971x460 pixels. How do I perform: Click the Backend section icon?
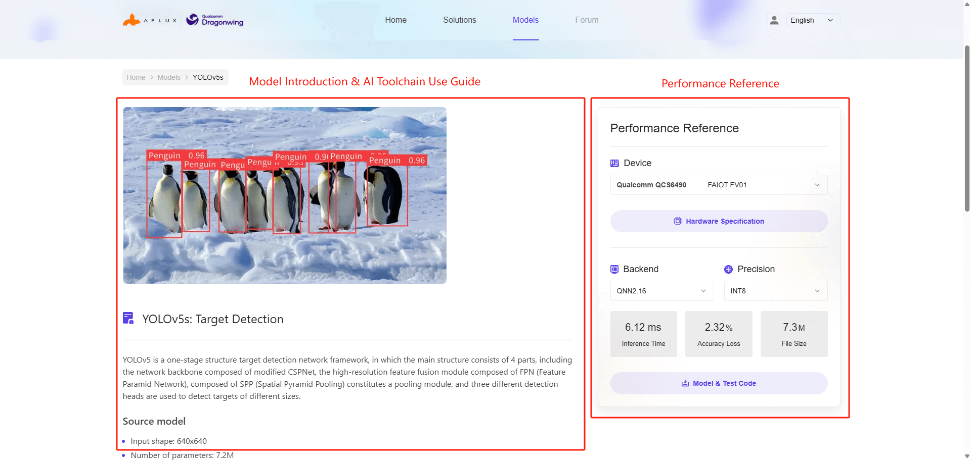(x=614, y=269)
